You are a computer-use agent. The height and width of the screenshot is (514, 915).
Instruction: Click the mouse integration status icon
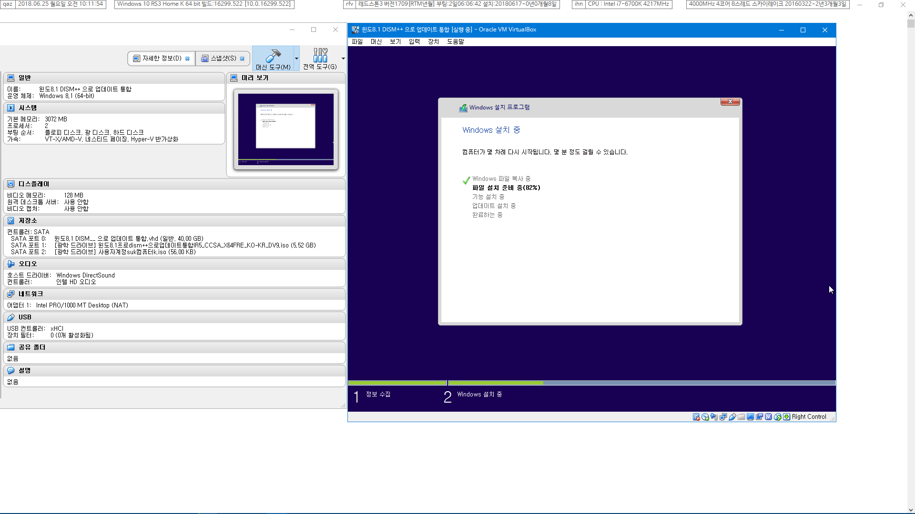pos(778,417)
